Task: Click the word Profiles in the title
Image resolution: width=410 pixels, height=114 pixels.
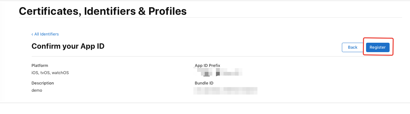Action: tap(167, 11)
